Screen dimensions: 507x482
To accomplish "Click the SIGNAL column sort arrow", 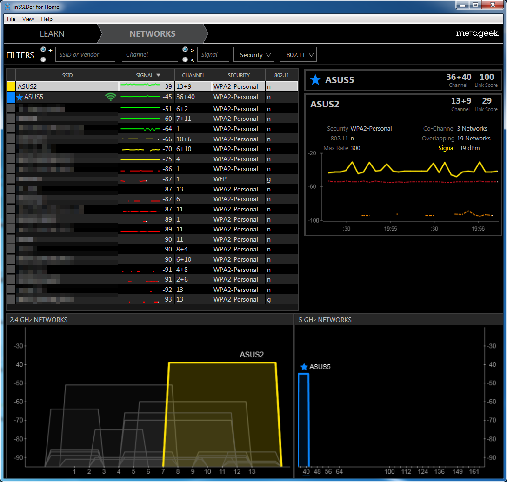I will point(159,75).
